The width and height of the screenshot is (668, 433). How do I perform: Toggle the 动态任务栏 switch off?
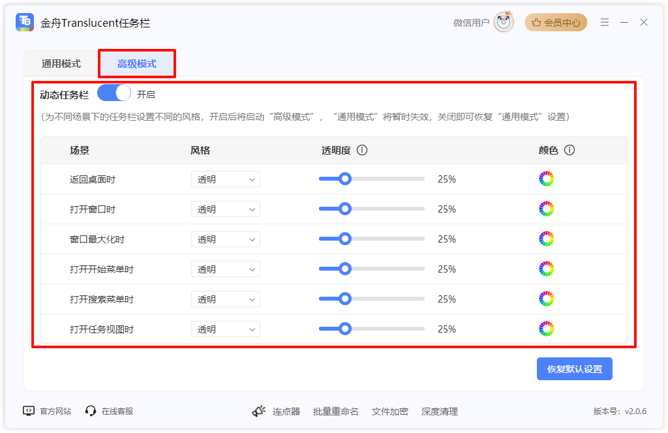click(x=114, y=93)
